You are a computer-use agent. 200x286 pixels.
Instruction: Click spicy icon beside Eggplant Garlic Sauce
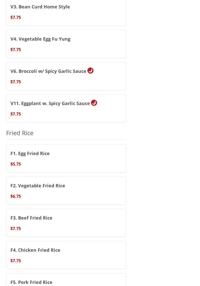pos(94,103)
